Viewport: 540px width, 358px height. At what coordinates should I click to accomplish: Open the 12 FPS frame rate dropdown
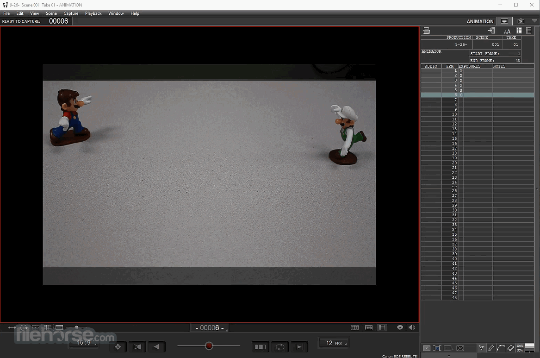334,343
